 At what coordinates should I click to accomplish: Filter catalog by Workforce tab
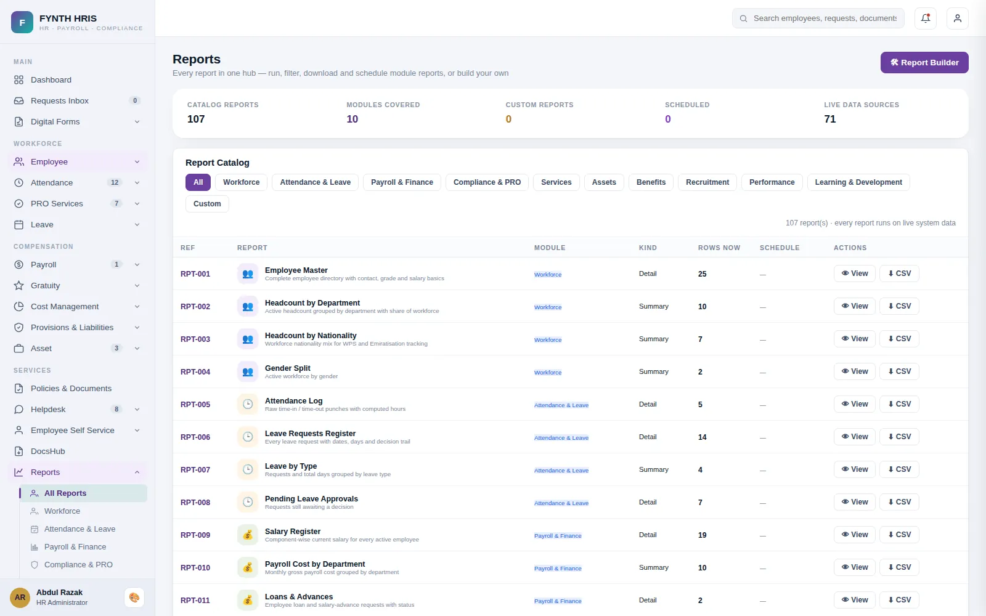[242, 182]
